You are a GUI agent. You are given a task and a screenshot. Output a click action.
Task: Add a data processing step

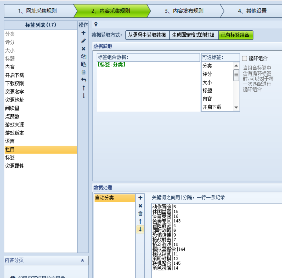click(x=140, y=198)
